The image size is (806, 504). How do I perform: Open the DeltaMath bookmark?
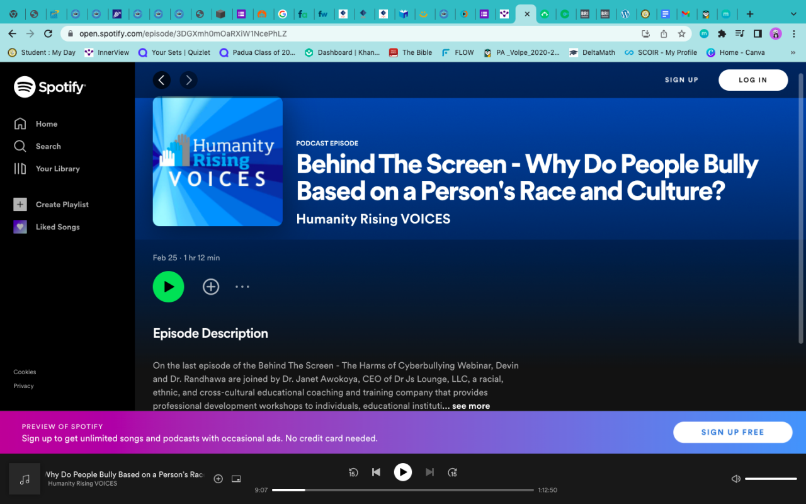pos(592,52)
